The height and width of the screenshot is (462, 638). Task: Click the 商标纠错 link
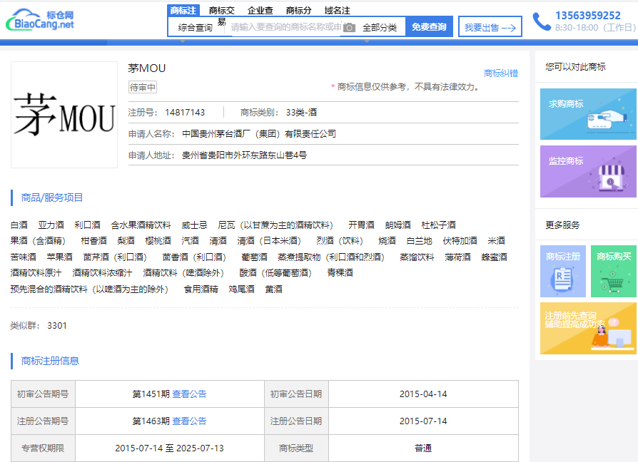point(500,73)
